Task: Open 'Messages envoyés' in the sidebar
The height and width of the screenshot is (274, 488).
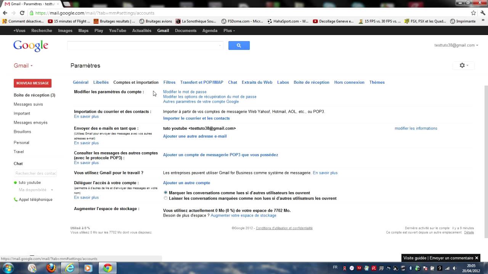Action: pos(30,123)
